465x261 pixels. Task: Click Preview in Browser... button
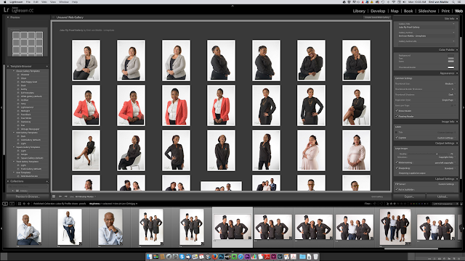point(28,196)
